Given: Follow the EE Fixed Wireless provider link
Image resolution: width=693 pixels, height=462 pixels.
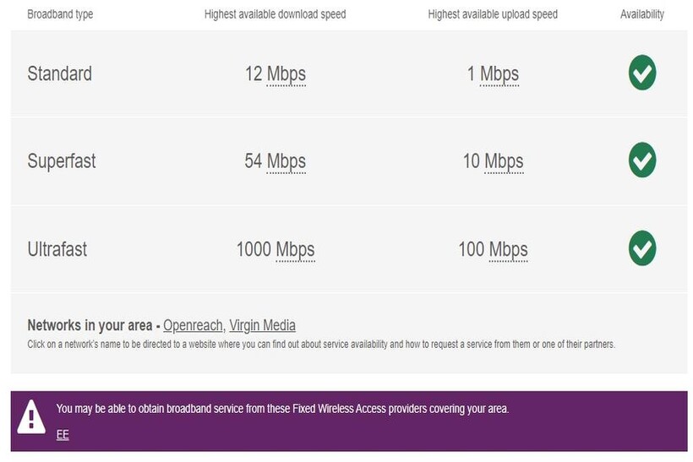Looking at the screenshot, I should pyautogui.click(x=63, y=435).
